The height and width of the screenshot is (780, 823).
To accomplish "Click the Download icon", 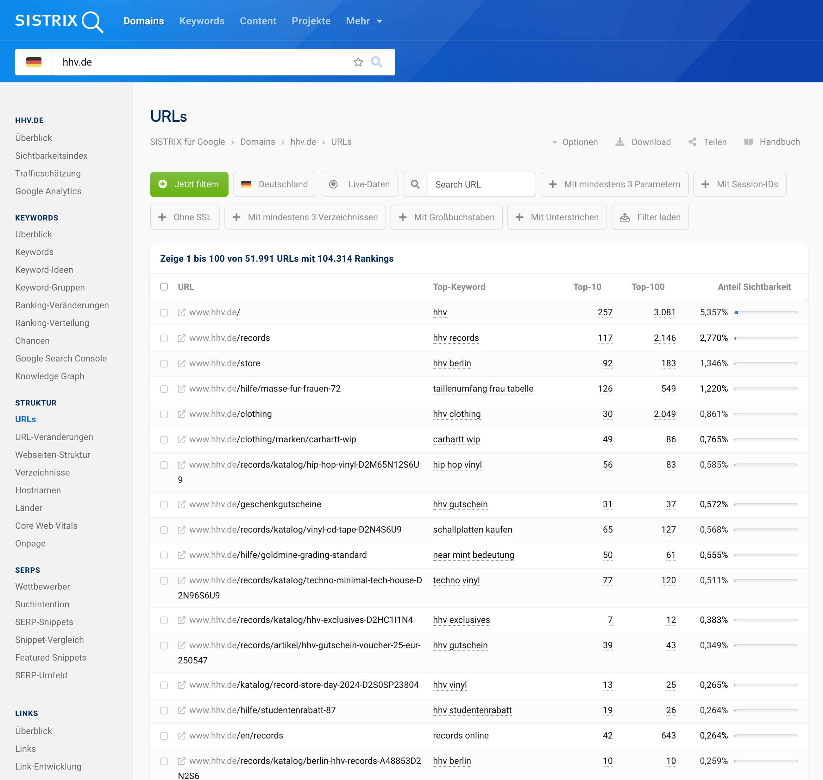I will tap(620, 142).
